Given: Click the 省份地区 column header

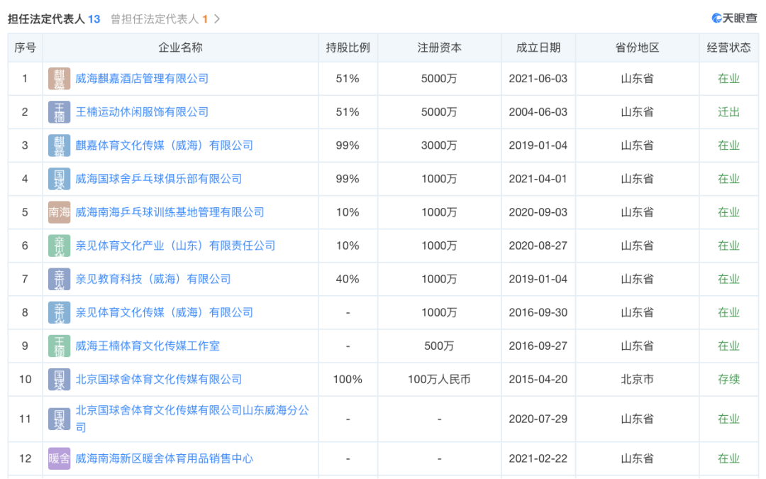Looking at the screenshot, I should click(637, 48).
